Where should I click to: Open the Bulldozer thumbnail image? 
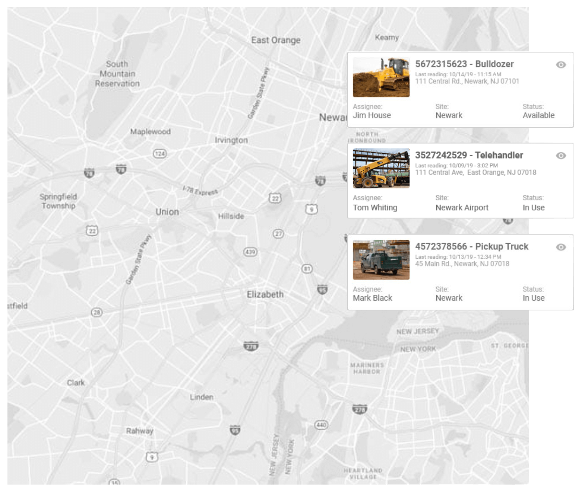(x=381, y=77)
